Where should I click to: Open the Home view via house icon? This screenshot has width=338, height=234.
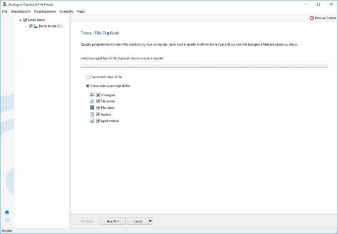click(7, 213)
